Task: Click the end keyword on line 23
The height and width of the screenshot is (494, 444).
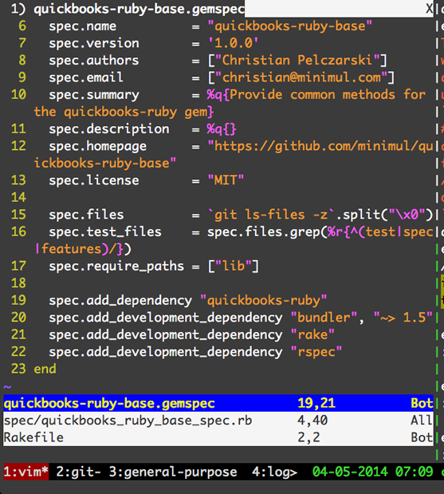Action: point(45,369)
